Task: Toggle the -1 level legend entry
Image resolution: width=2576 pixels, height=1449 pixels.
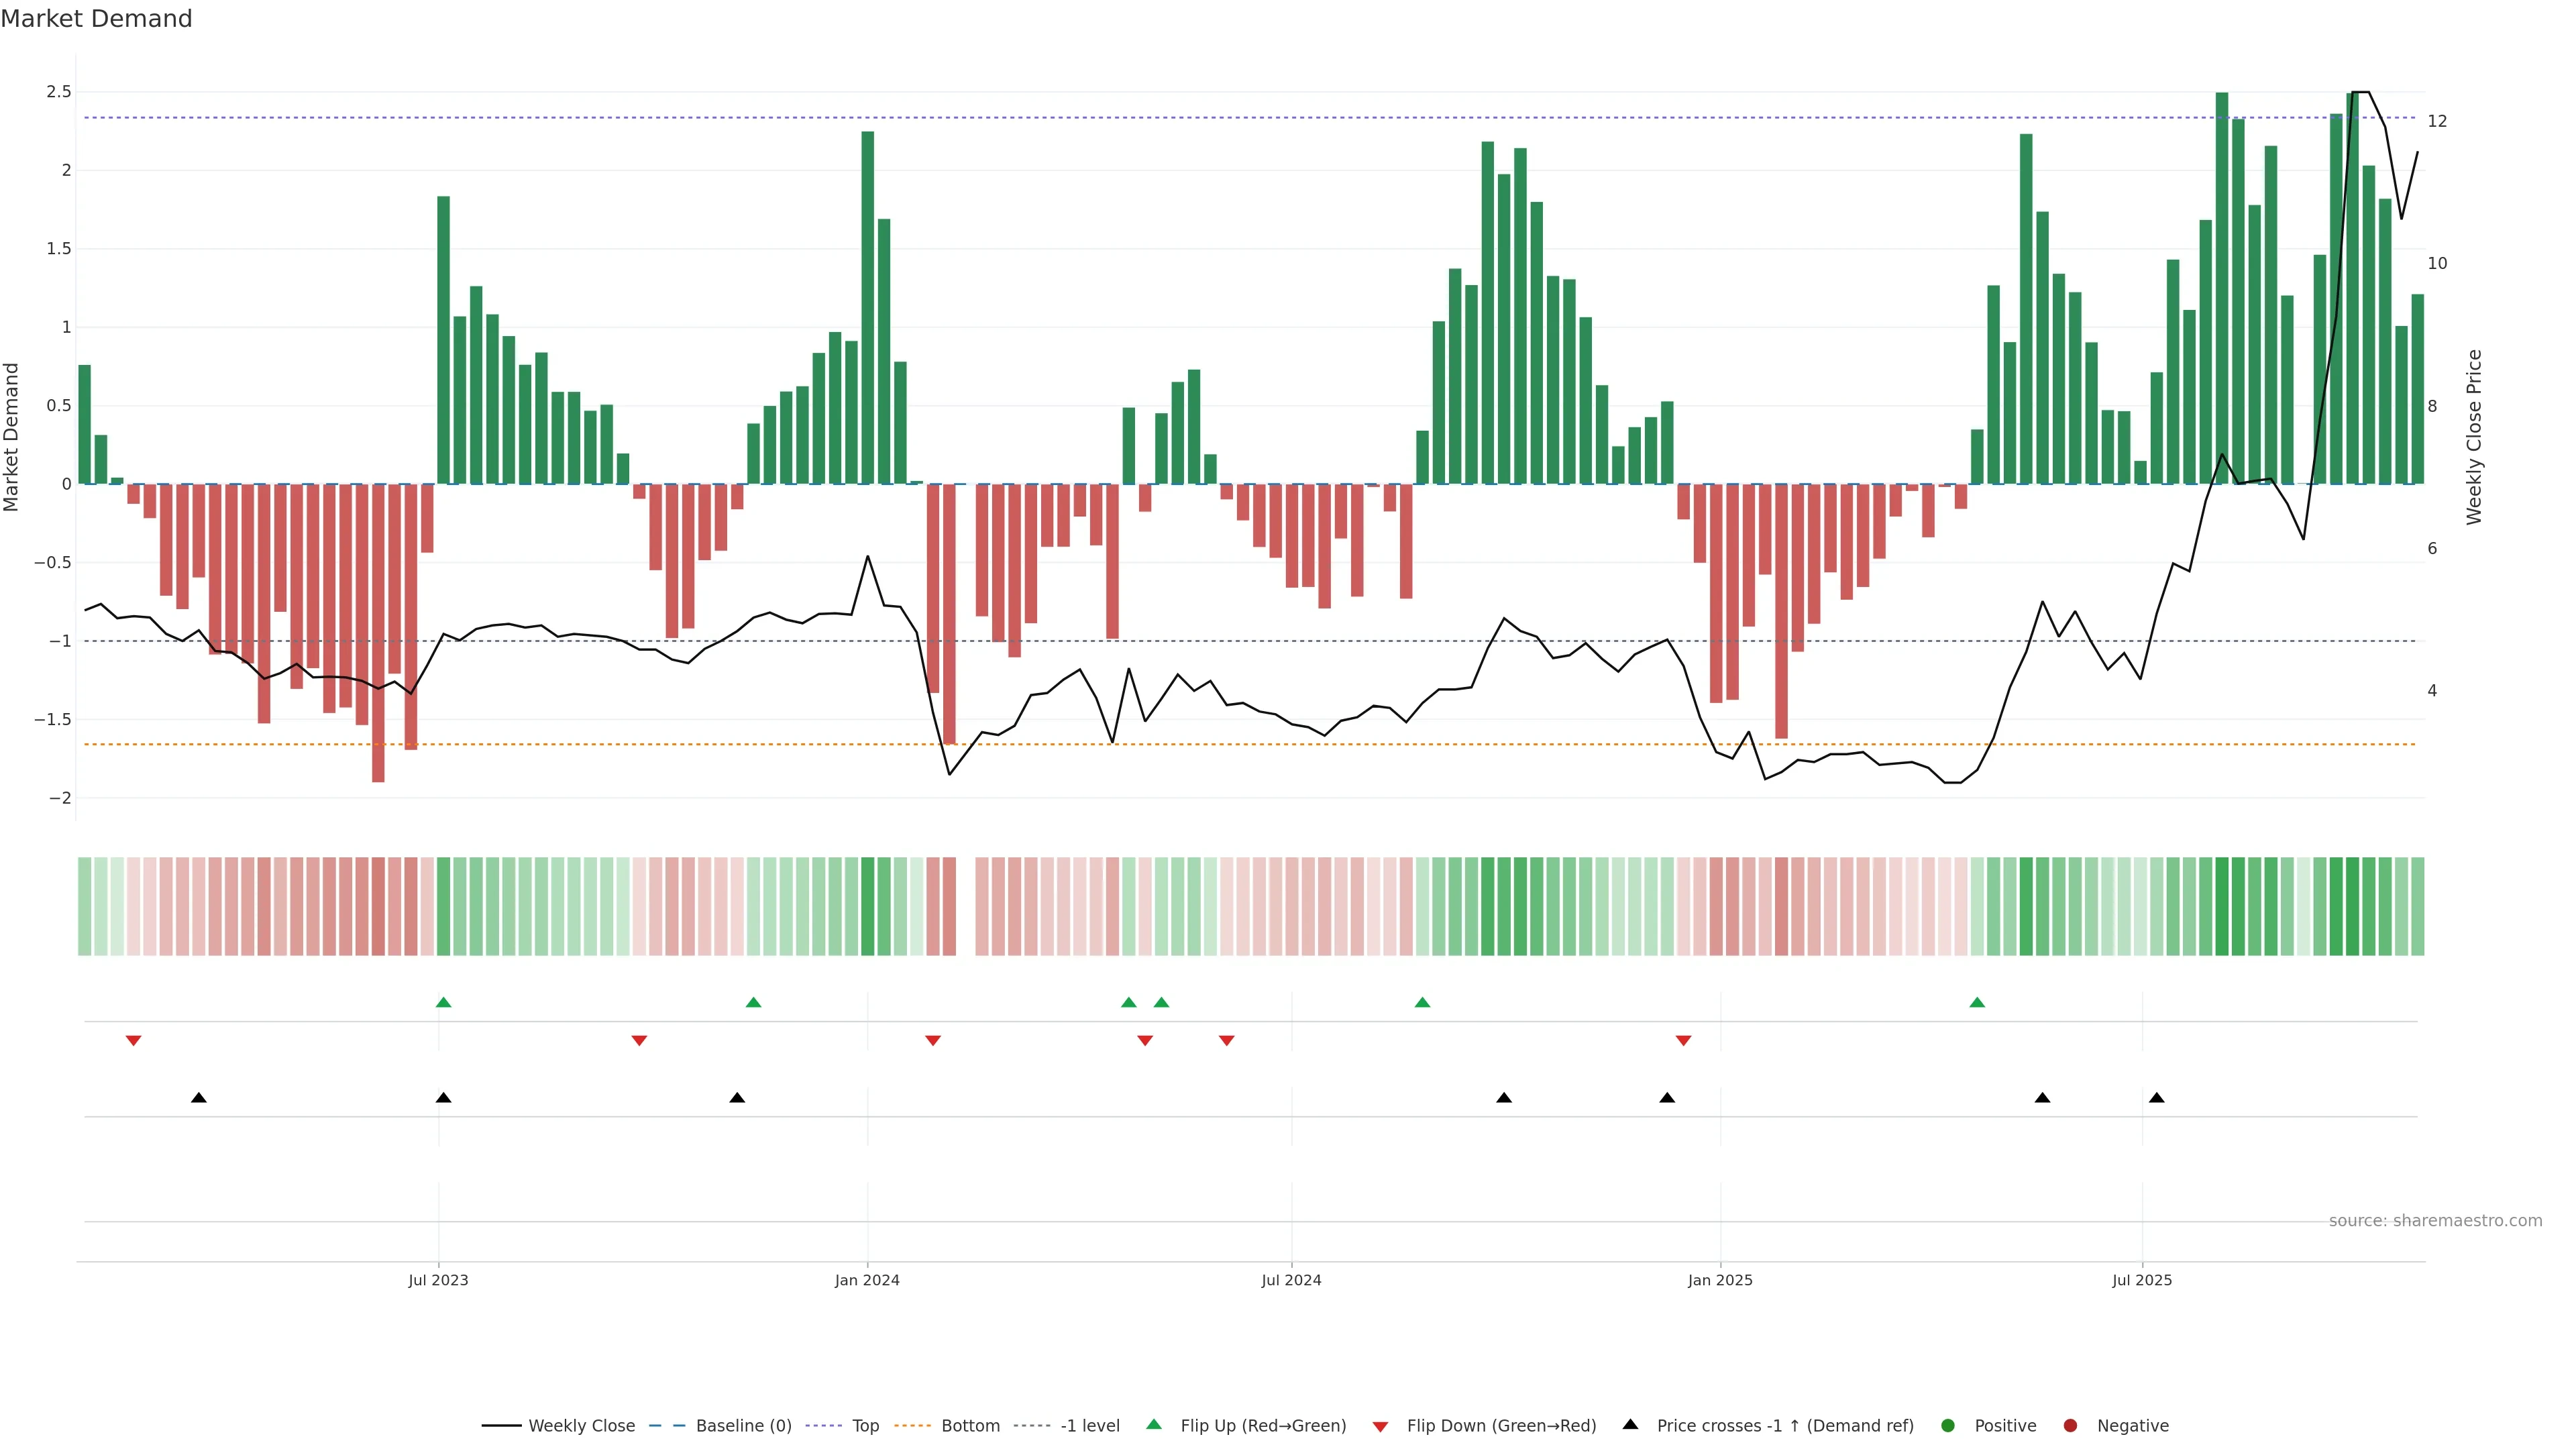Action: pyautogui.click(x=1089, y=1426)
